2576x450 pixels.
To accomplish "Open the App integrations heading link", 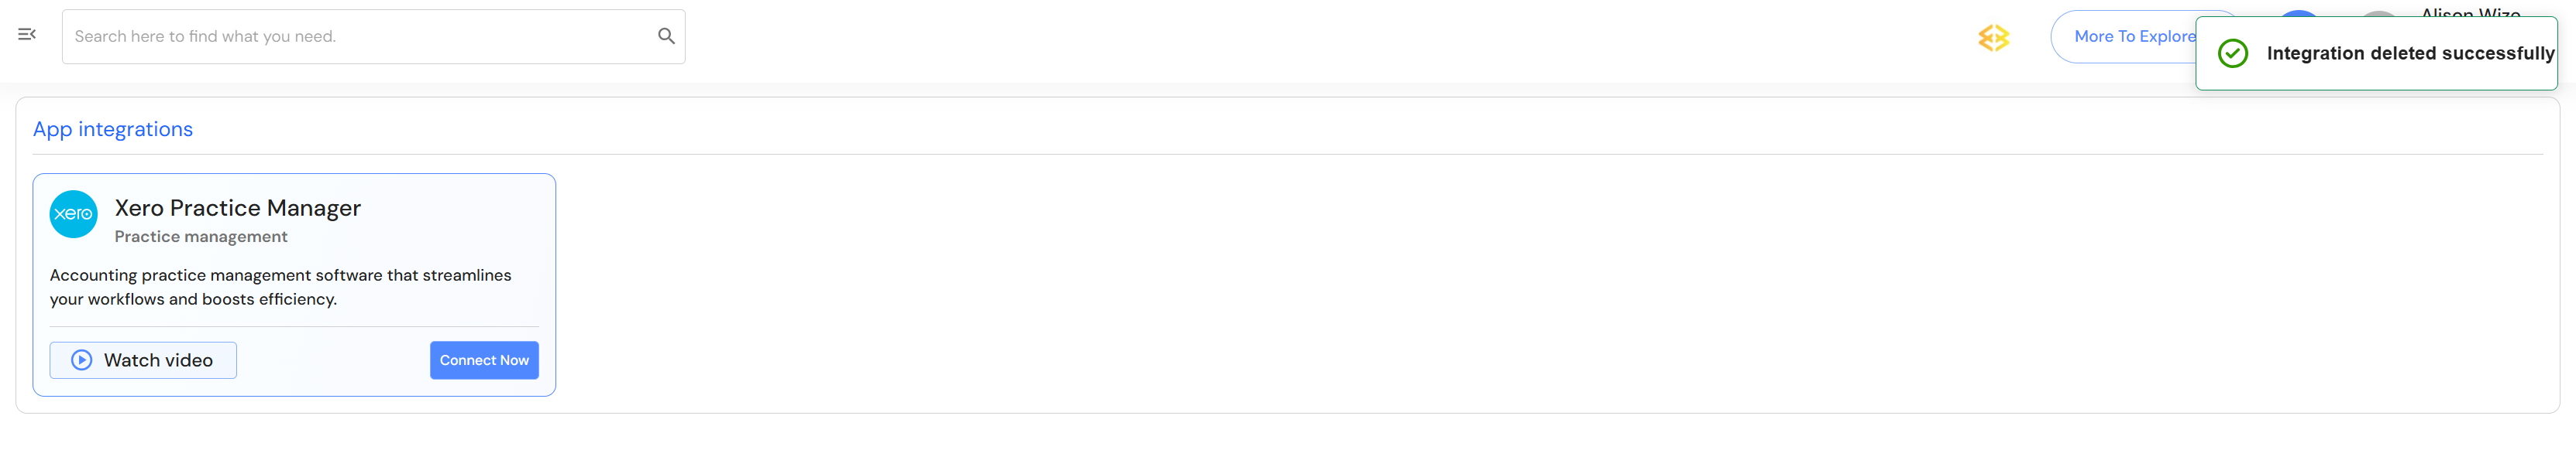I will [113, 130].
